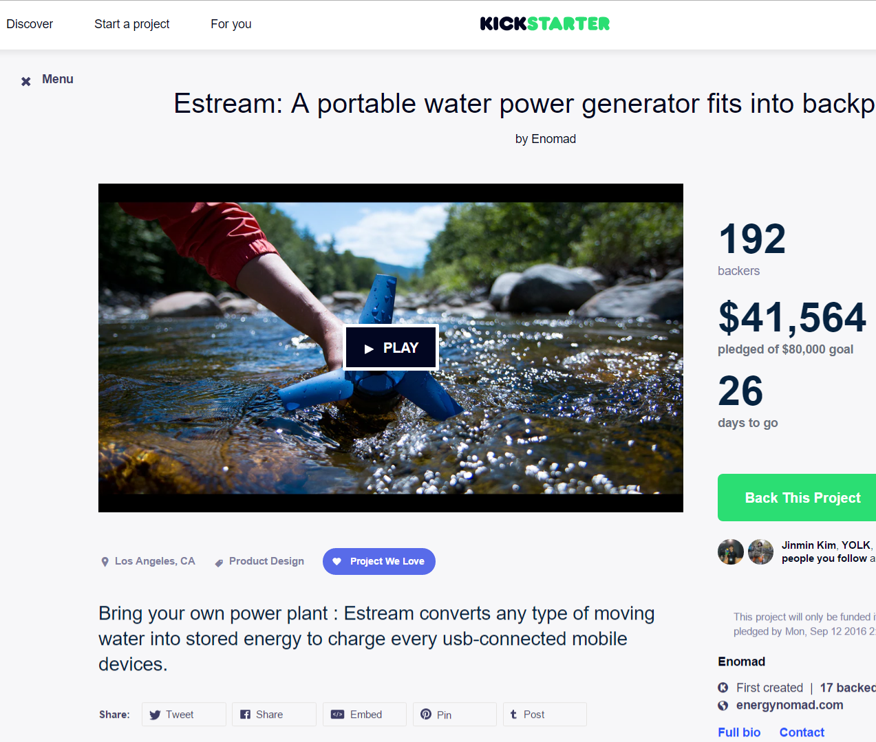Click the heart icon in the Project We Love badge
Screen dimensions: 876x742
point(336,561)
